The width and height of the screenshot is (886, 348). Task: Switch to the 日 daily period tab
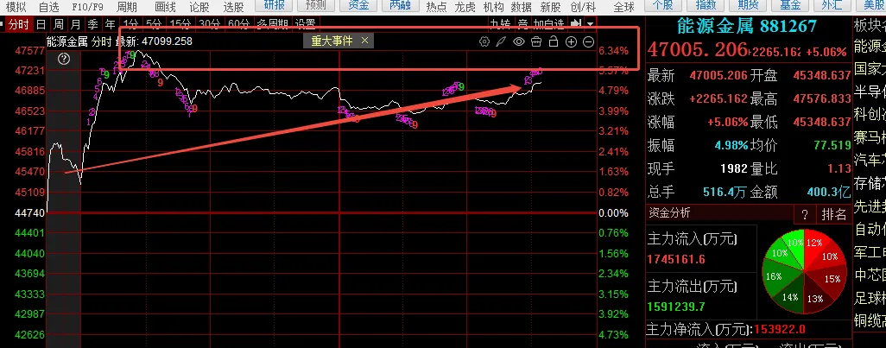41,24
